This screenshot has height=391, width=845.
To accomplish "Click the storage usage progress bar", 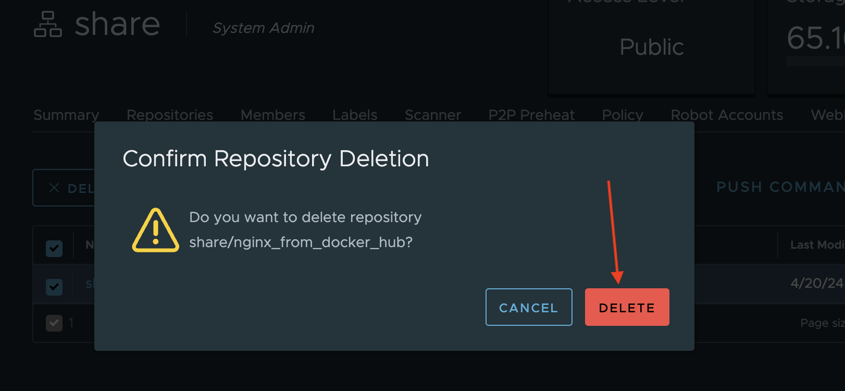I will click(815, 62).
